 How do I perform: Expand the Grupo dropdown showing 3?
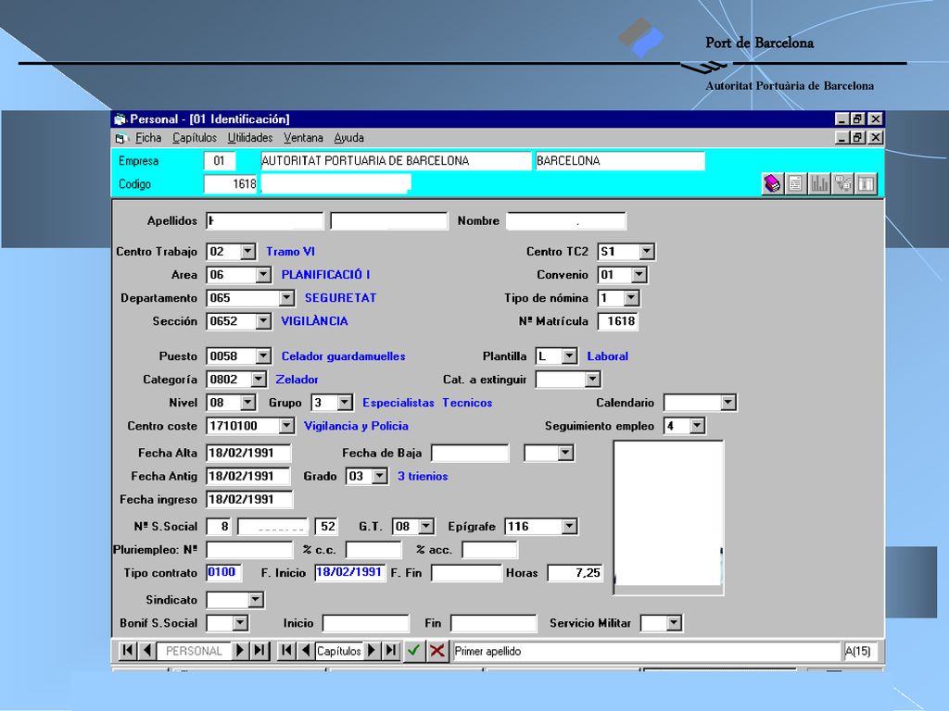pos(345,403)
